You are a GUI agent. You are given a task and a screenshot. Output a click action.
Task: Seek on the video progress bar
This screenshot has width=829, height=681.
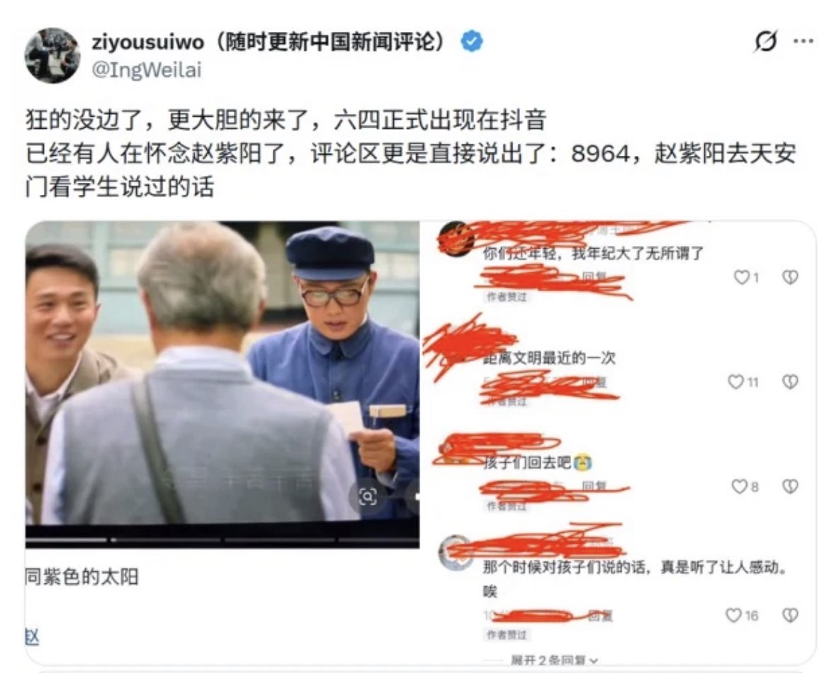click(222, 541)
